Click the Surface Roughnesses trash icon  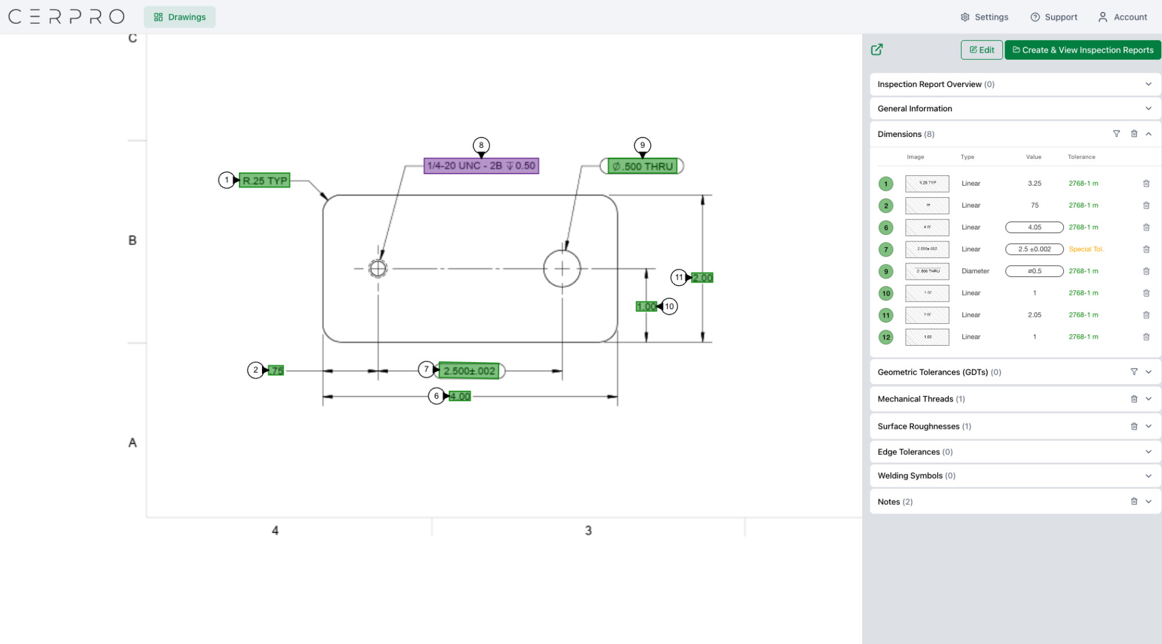pyautogui.click(x=1134, y=426)
